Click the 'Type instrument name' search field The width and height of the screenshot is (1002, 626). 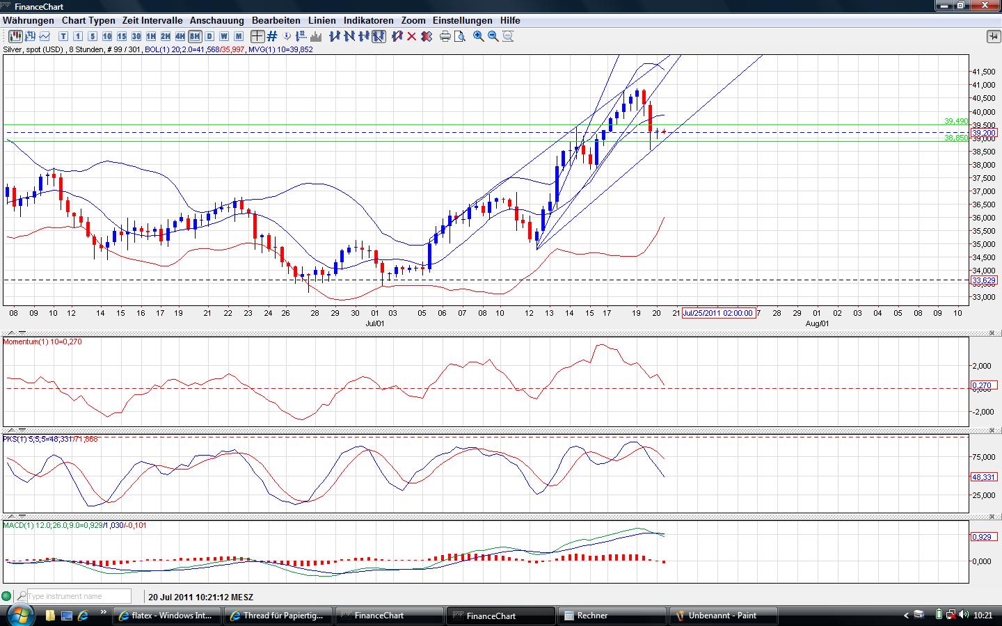click(79, 596)
